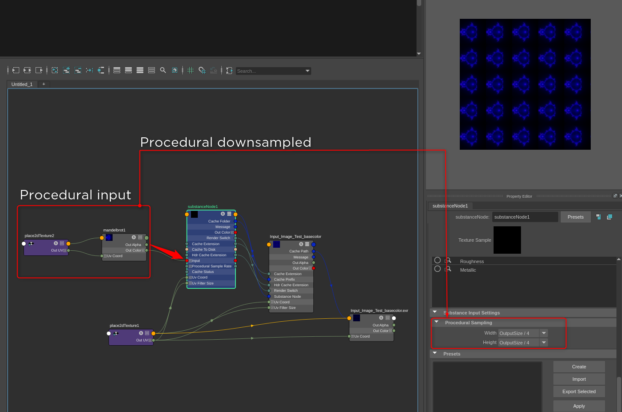Click the frame-all graph icon
This screenshot has width=622, height=412.
click(55, 70)
